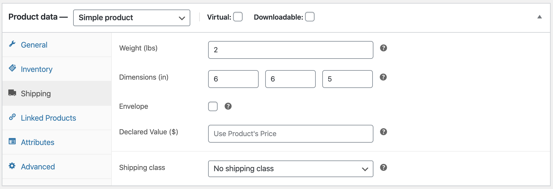553x189 pixels.
Task: Click the Weight (lbs) input field
Action: (x=291, y=50)
